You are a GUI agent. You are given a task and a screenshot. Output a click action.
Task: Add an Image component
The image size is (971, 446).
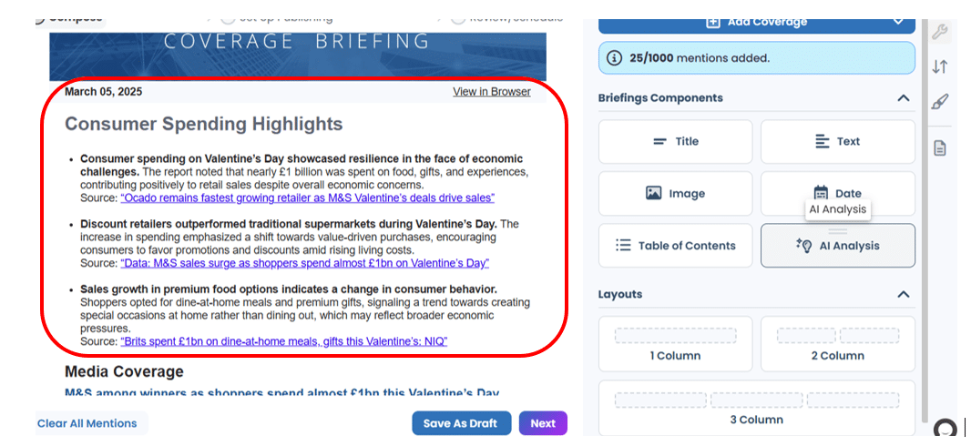pyautogui.click(x=675, y=193)
